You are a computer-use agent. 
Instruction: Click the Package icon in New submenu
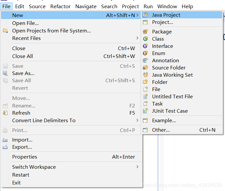[146, 31]
